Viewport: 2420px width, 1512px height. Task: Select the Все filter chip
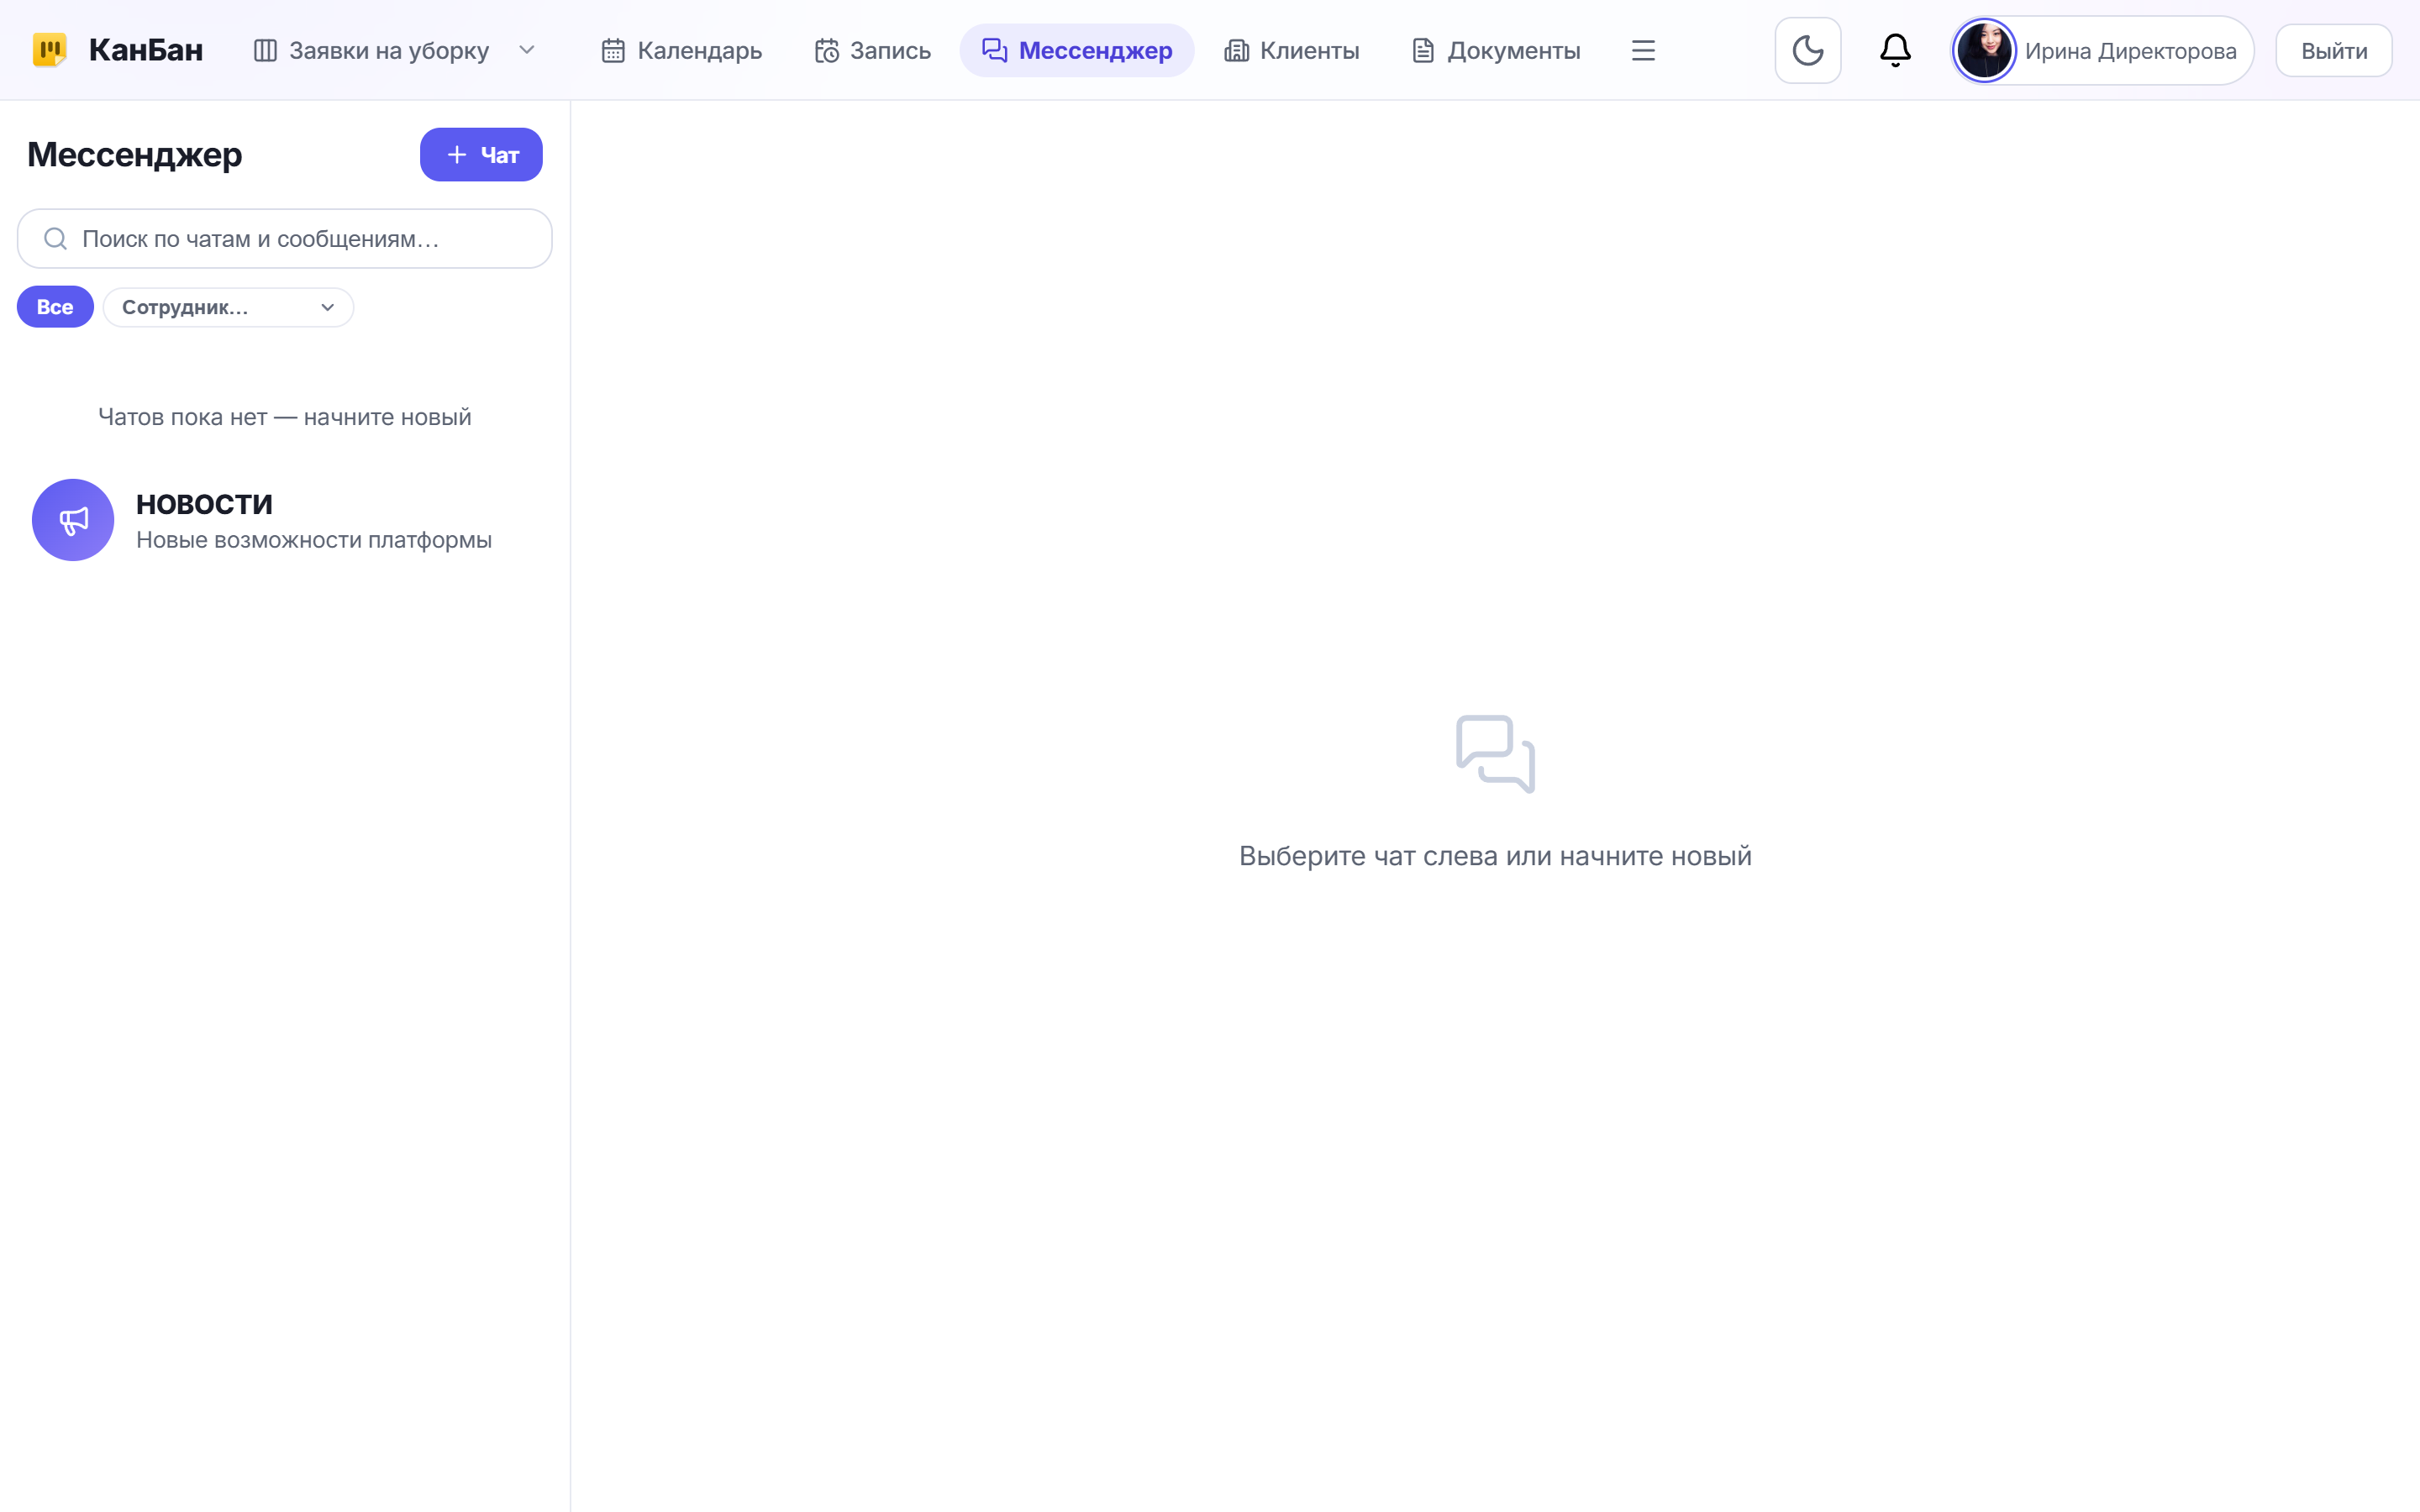(x=55, y=307)
